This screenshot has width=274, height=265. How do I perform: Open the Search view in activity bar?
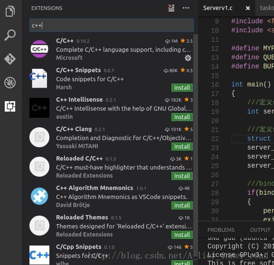click(10, 35)
